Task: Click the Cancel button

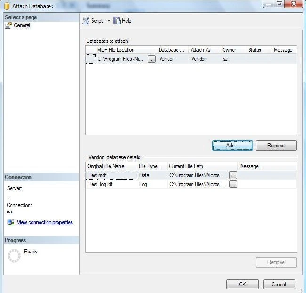Action: click(279, 285)
